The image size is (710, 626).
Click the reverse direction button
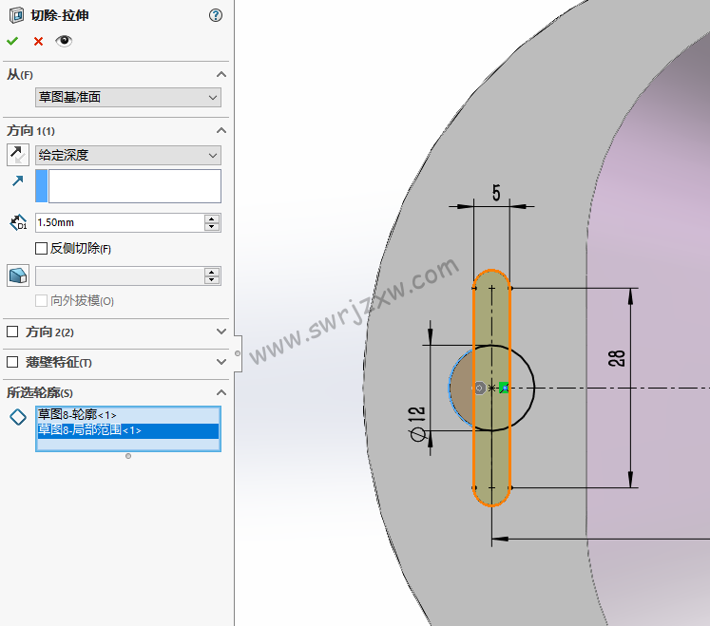click(x=18, y=155)
